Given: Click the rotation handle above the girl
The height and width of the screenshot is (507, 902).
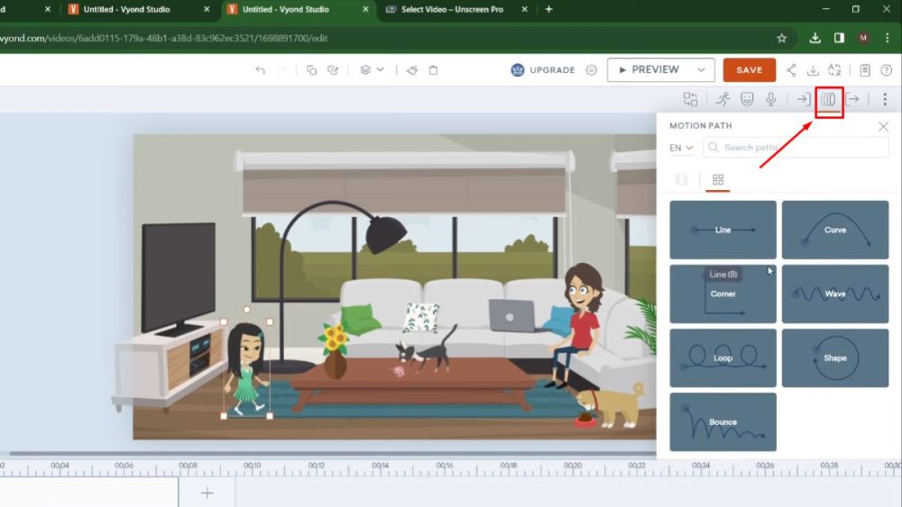Looking at the screenshot, I should pyautogui.click(x=246, y=310).
